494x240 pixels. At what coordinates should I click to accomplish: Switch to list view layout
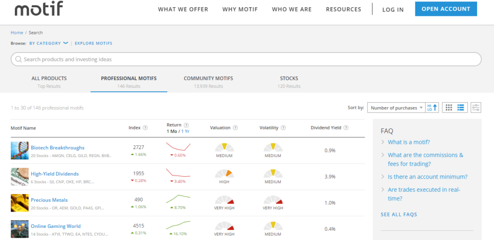click(x=461, y=108)
